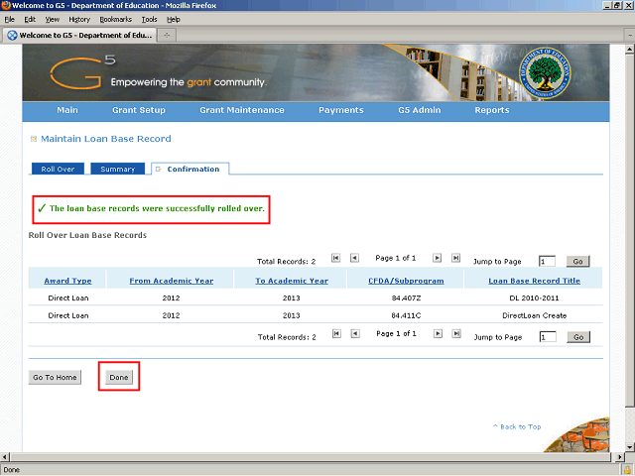Open the Grant Maintenance navigation menu
635x476 pixels.
point(242,110)
